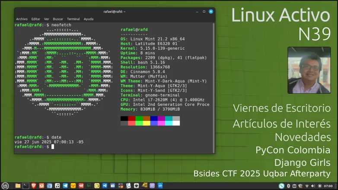
Task: Click the date output 'vie 27 jun 2025 07:00:13 -05'
Action: pyautogui.click(x=49, y=142)
